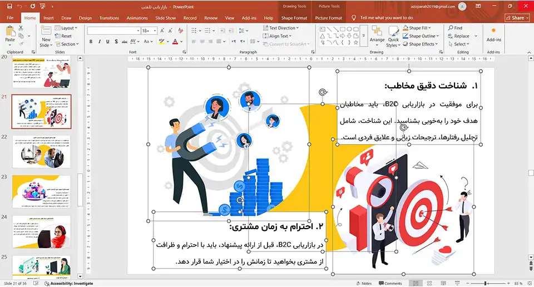Switch to Reading View in status bar
This screenshot has height=287, width=534.
443,283
